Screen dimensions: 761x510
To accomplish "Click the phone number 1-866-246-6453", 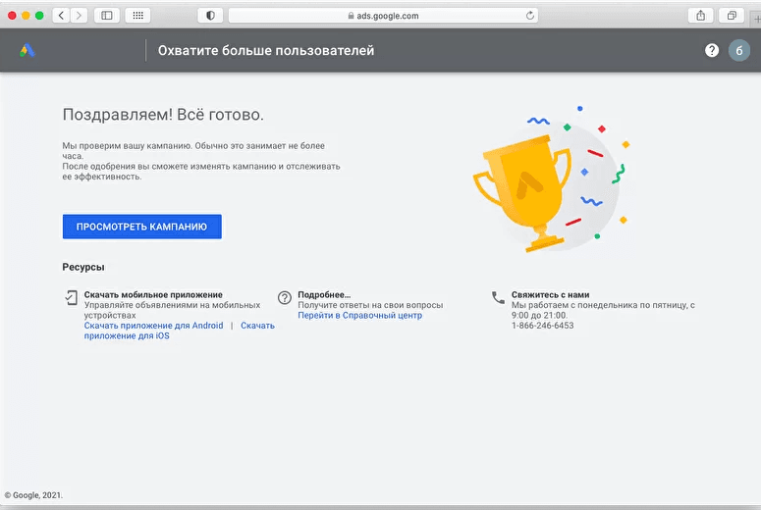I will point(543,326).
